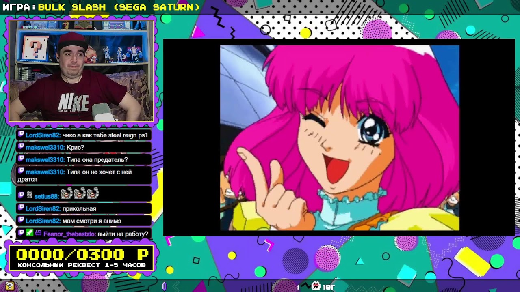This screenshot has height=292, width=520.
Task: Click the Twitch icon in setius88's row
Action: coord(21,195)
